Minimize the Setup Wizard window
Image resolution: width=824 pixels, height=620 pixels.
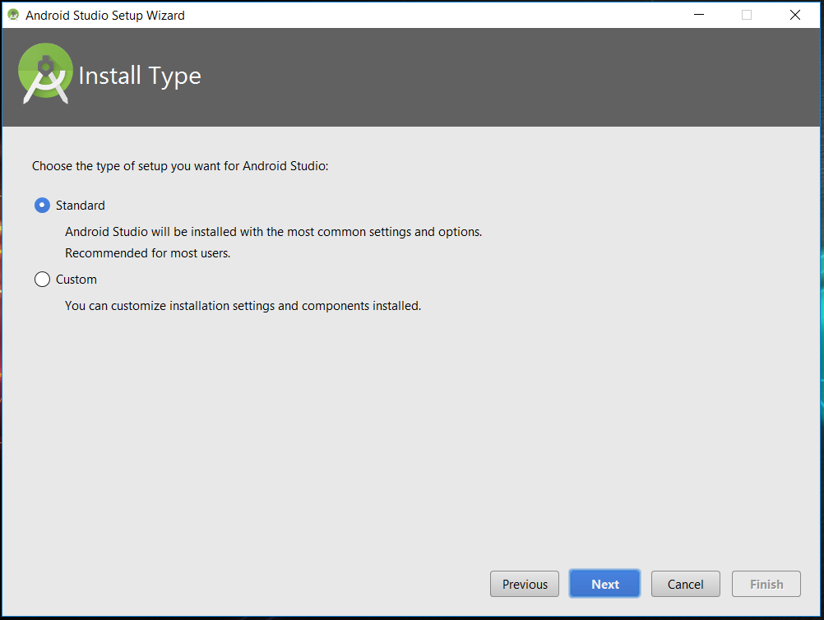tap(698, 15)
